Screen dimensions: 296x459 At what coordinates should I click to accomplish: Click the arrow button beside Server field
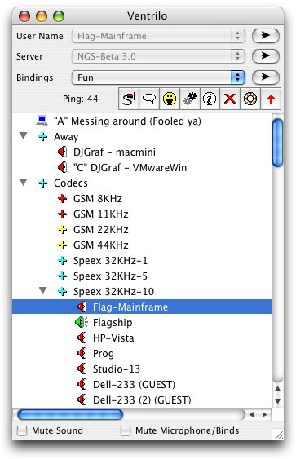(x=266, y=56)
